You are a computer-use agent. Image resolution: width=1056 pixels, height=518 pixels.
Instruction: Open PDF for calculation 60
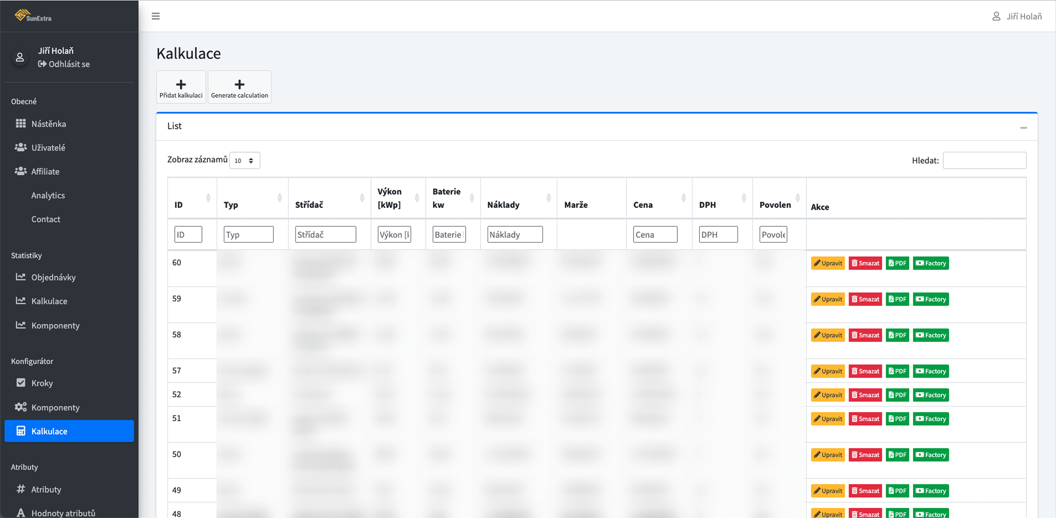897,263
